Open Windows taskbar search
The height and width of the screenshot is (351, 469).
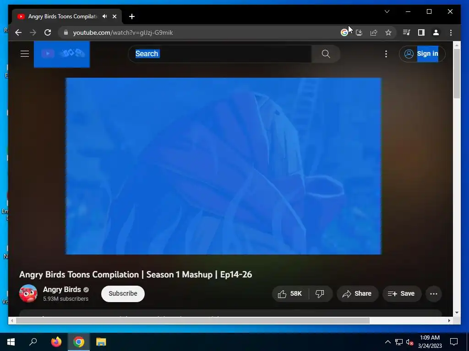[33, 342]
